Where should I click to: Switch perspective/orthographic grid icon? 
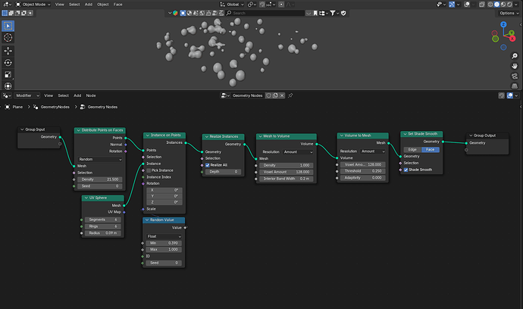(x=515, y=86)
